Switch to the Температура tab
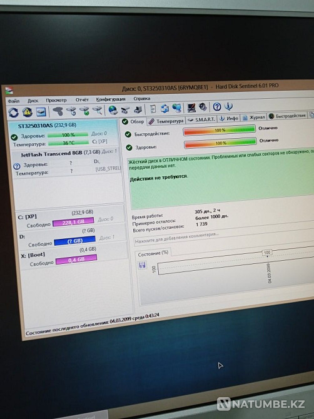 pos(166,121)
